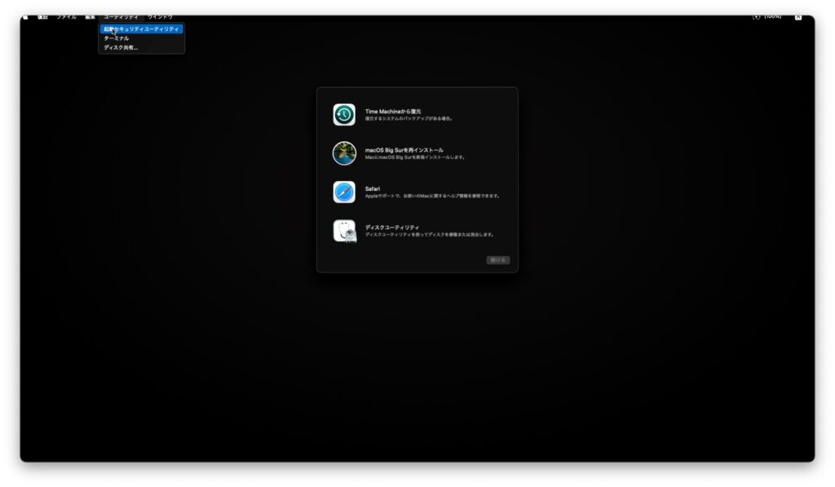The height and width of the screenshot is (487, 835).
Task: Open the 復旧 menu in menu bar
Action: 42,16
